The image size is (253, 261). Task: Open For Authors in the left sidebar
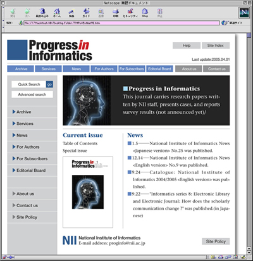coord(32,147)
